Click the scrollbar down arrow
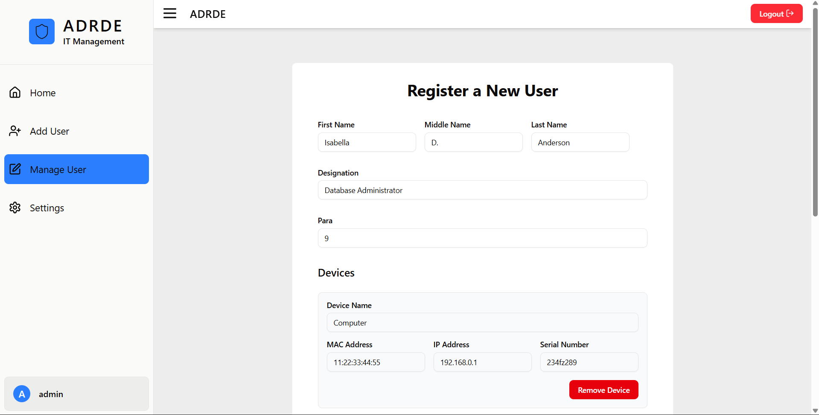819x415 pixels. tap(815, 411)
